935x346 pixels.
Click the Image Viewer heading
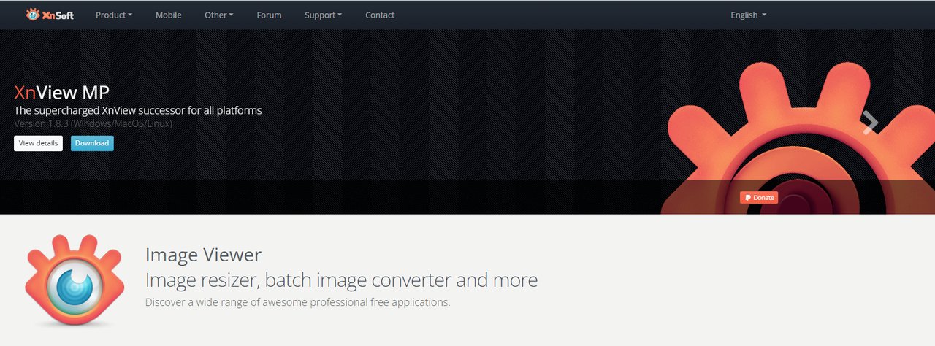[x=203, y=255]
